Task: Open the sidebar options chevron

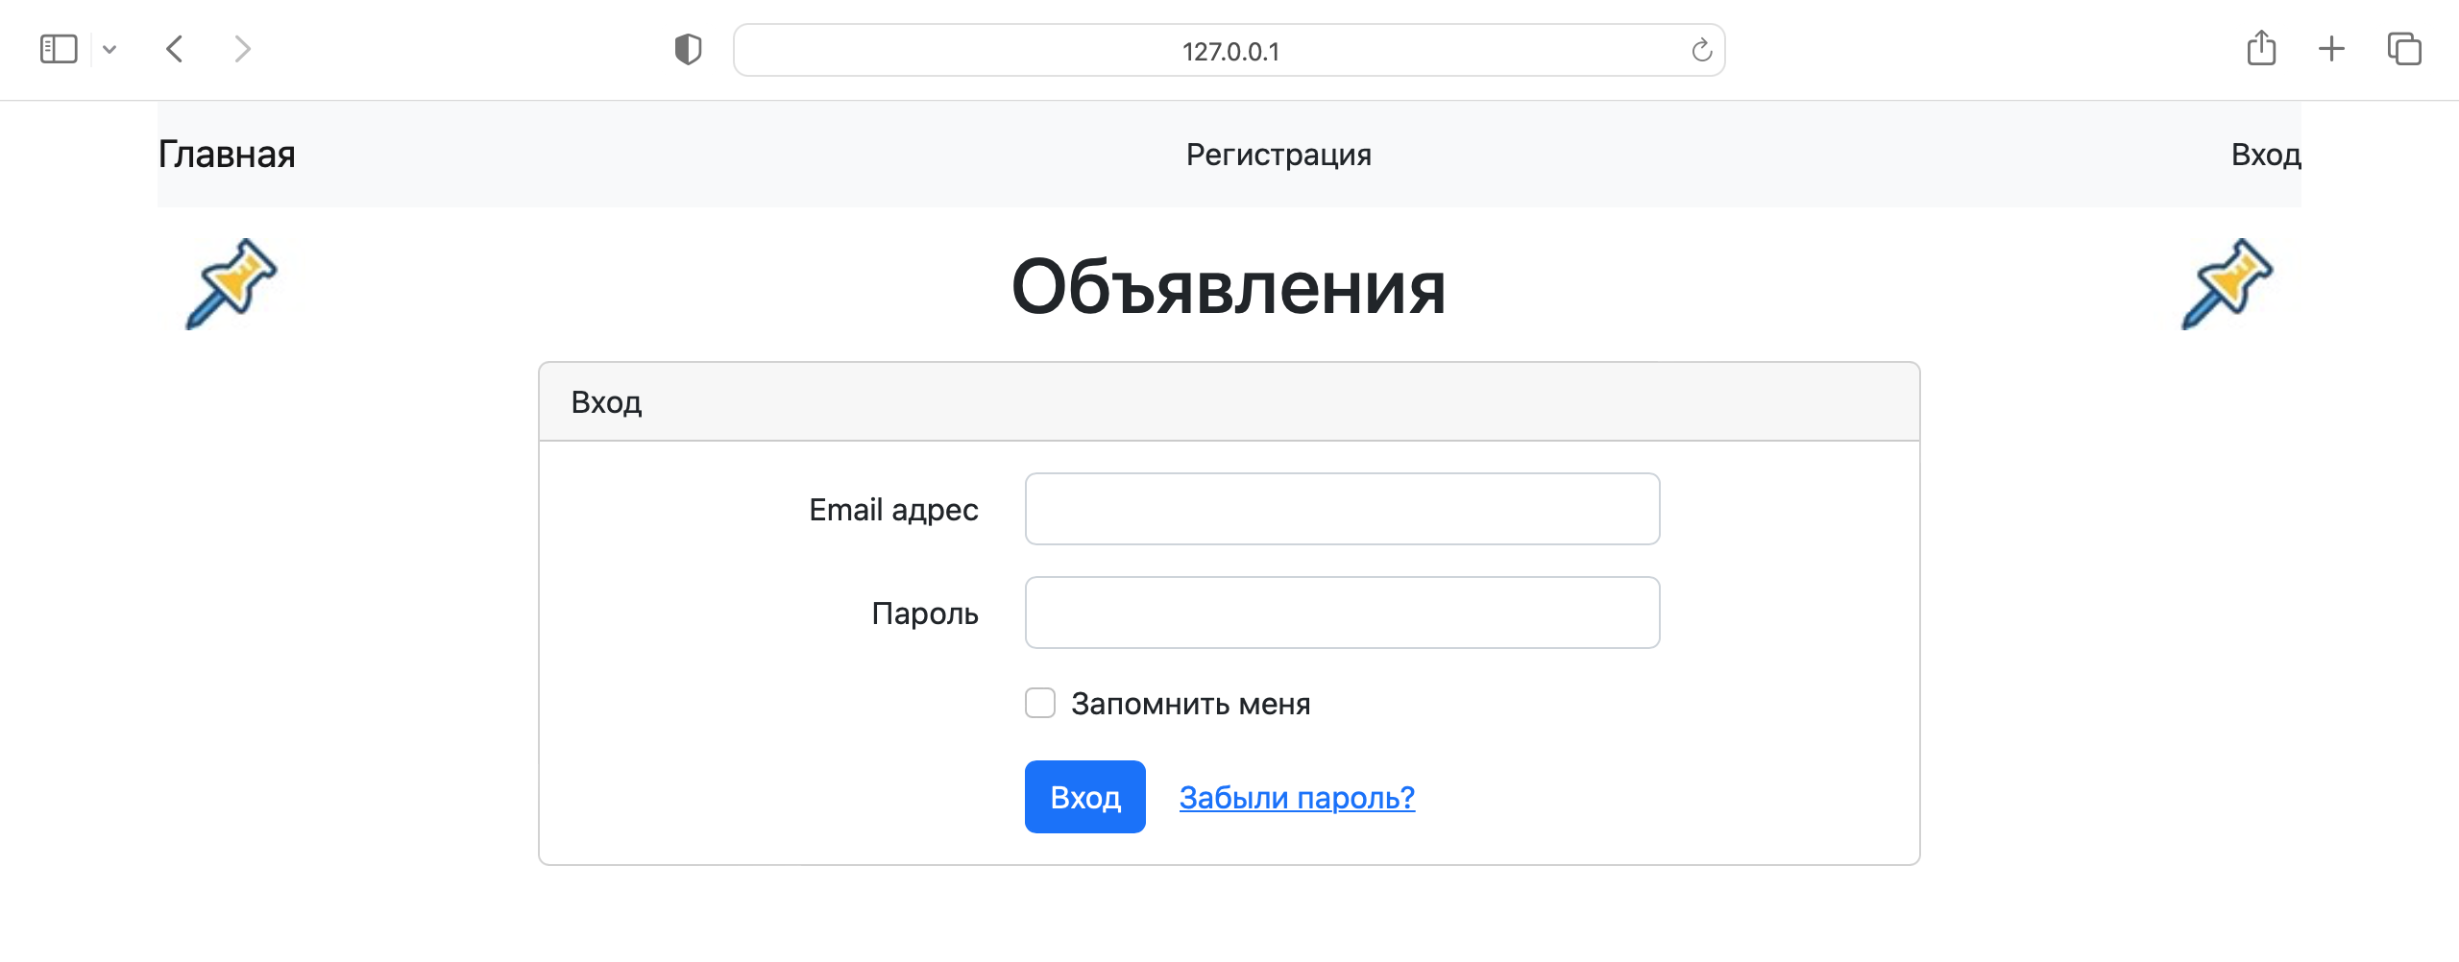Action: pyautogui.click(x=110, y=49)
